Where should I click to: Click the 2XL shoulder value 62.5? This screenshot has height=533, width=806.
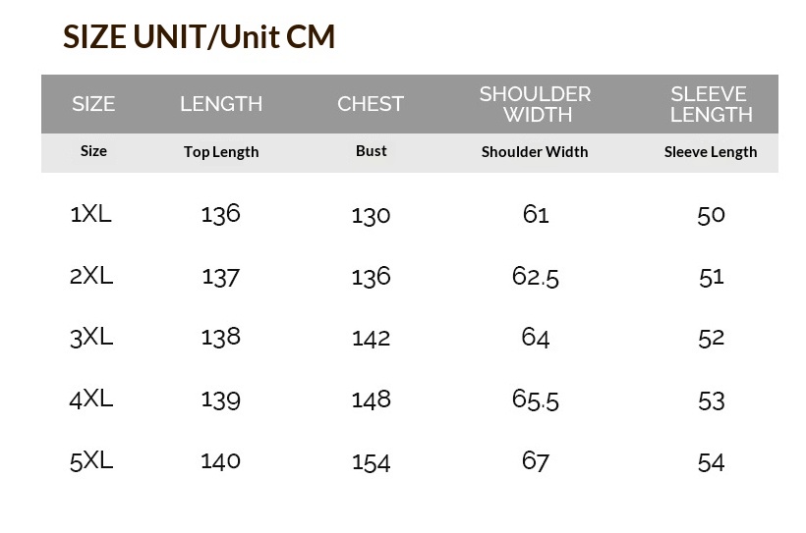[535, 277]
